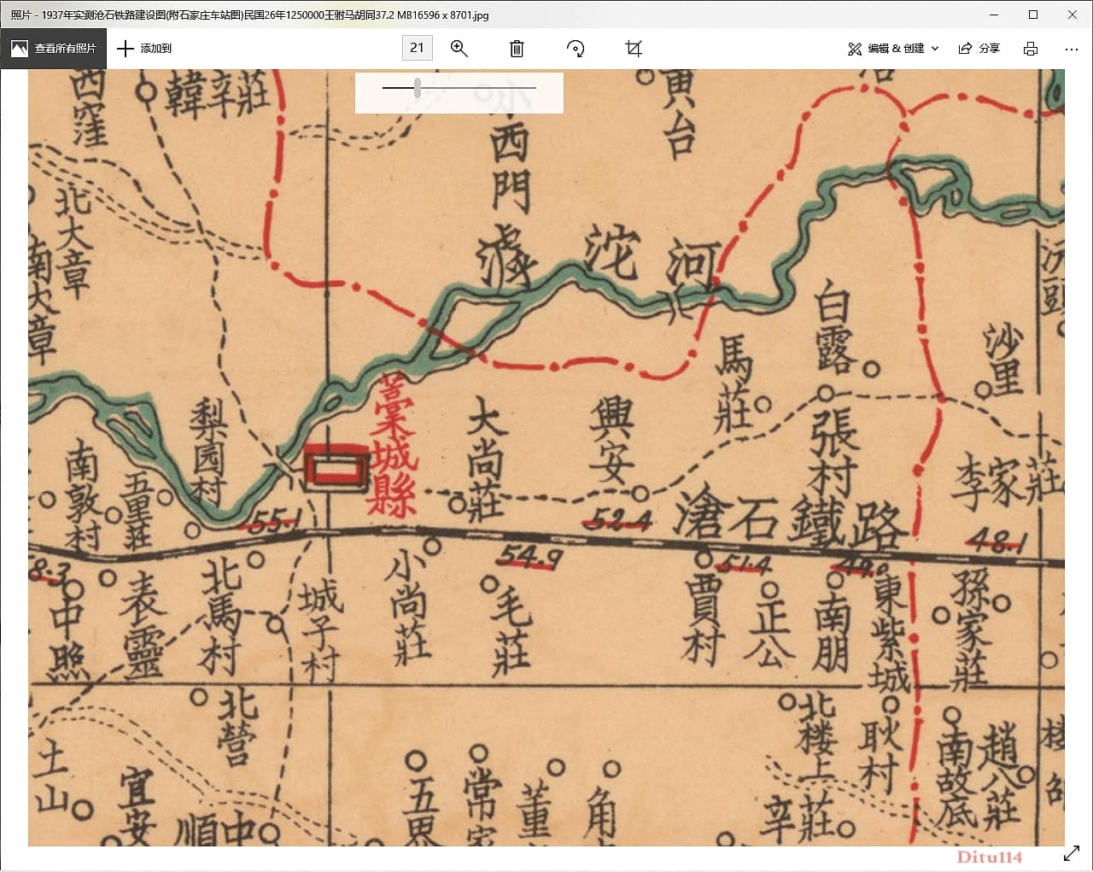Click the 分享 button
Viewport: 1093px width, 872px height.
click(x=979, y=49)
